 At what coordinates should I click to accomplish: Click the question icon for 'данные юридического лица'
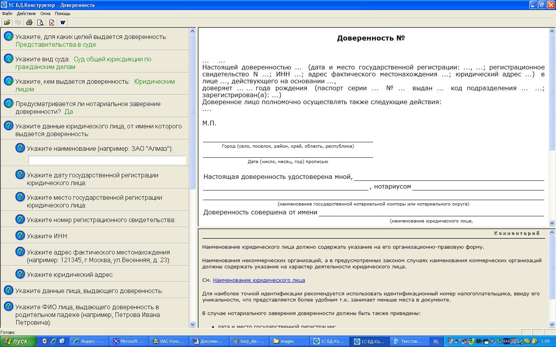(x=8, y=126)
